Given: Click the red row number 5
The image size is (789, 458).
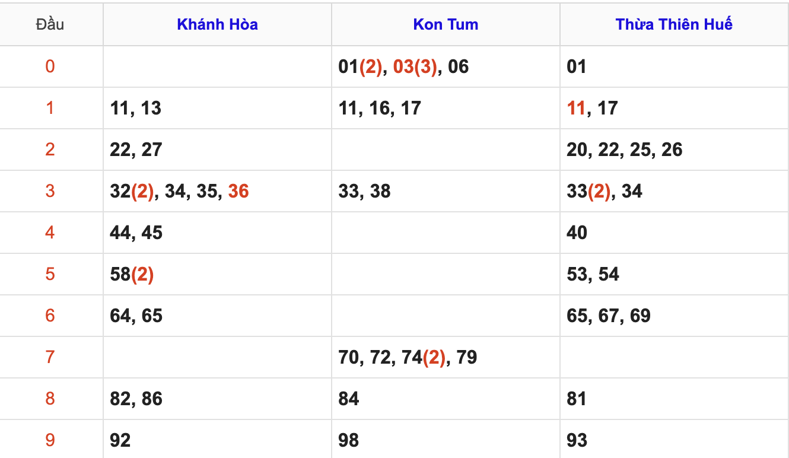Looking at the screenshot, I should 50,274.
